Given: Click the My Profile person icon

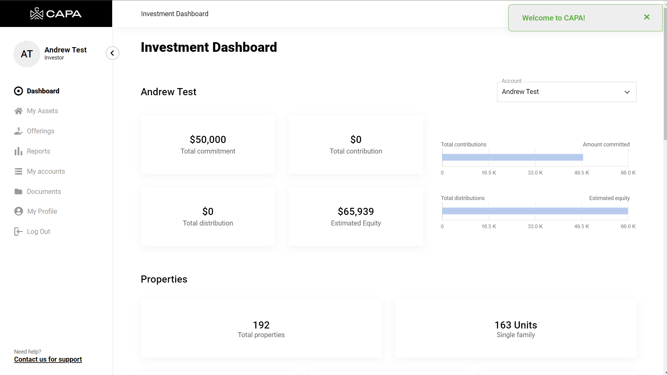Looking at the screenshot, I should 19,212.
